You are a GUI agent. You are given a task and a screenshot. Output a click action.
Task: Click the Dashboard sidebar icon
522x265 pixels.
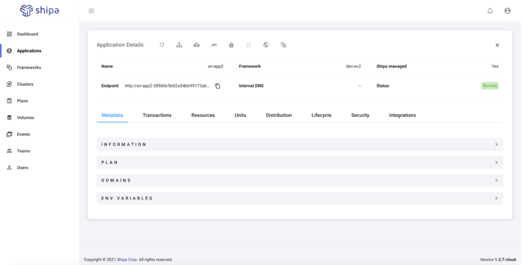click(x=9, y=34)
